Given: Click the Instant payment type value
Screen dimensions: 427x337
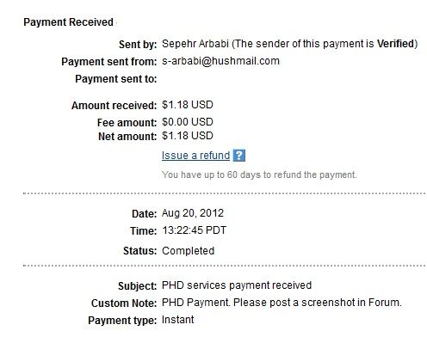Looking at the screenshot, I should click(x=178, y=320).
